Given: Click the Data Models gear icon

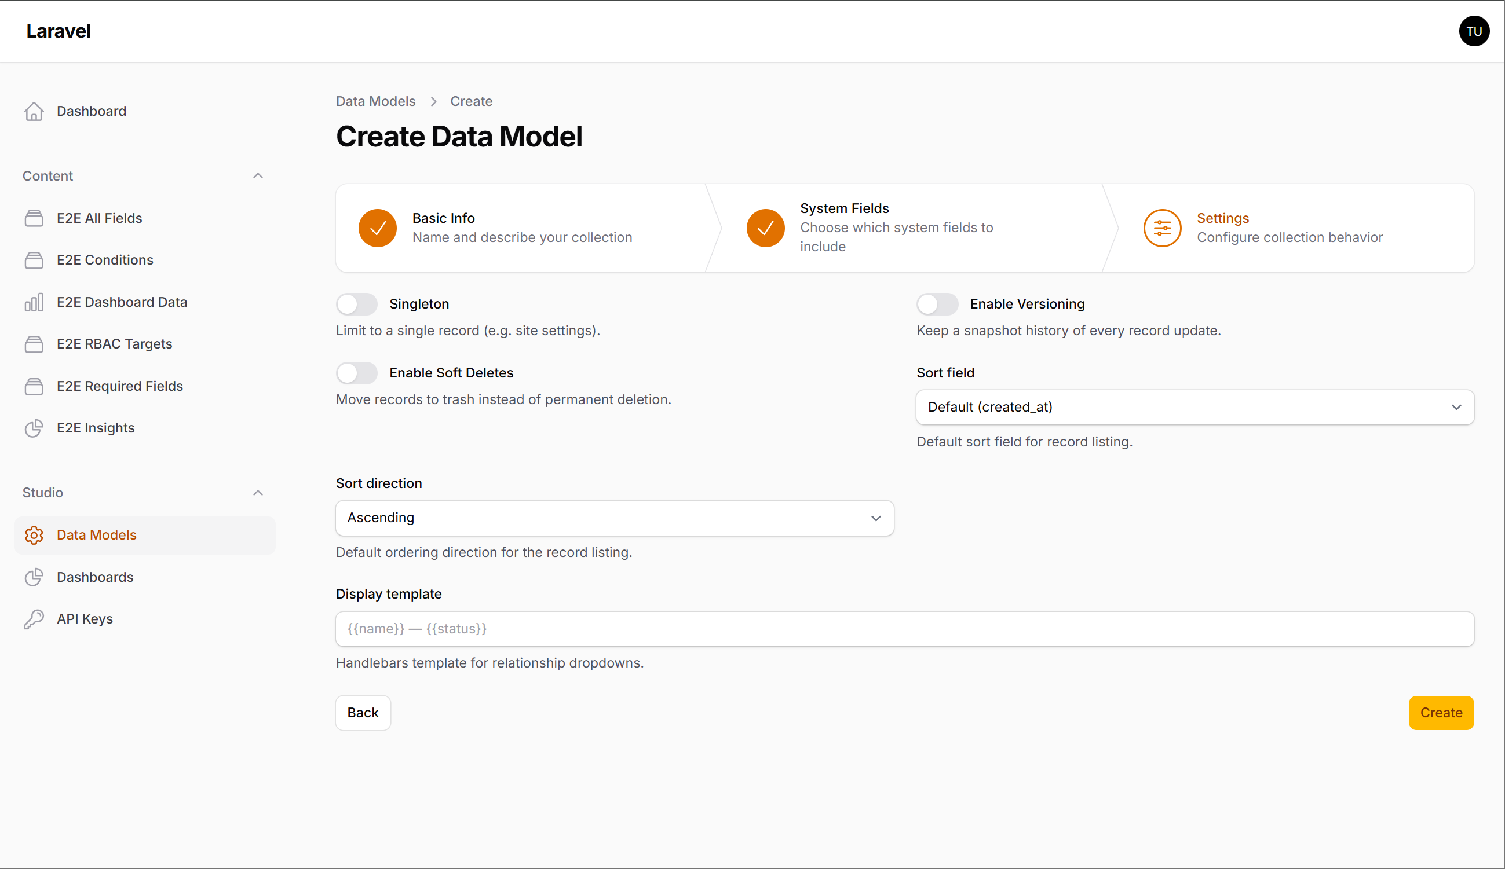Looking at the screenshot, I should click(x=34, y=536).
